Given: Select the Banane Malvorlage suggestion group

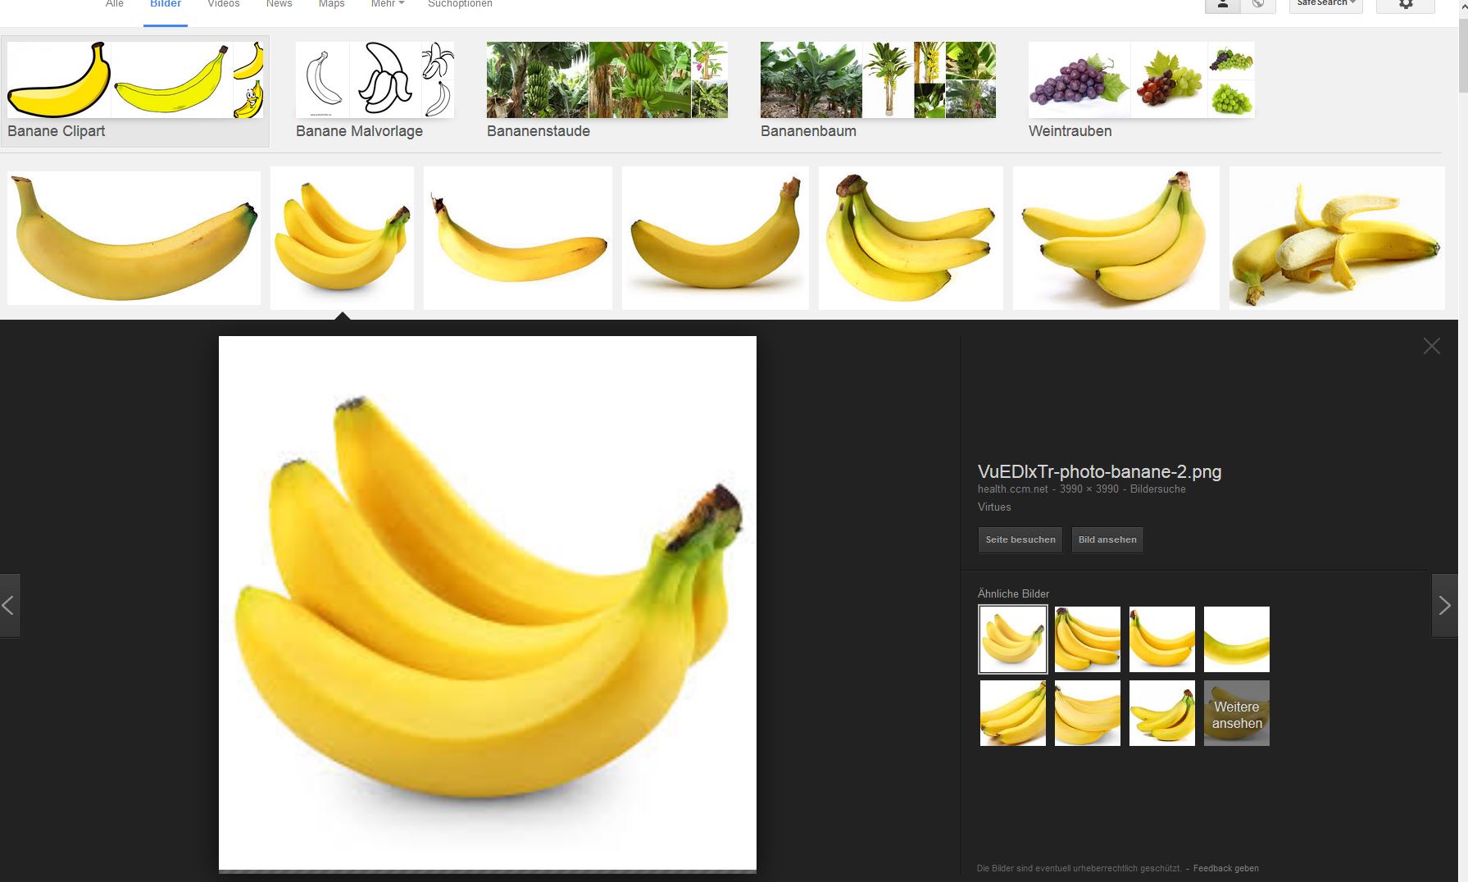Looking at the screenshot, I should click(x=375, y=91).
